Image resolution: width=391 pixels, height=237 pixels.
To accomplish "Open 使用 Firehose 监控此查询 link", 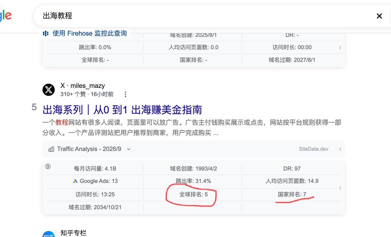I will point(90,33).
